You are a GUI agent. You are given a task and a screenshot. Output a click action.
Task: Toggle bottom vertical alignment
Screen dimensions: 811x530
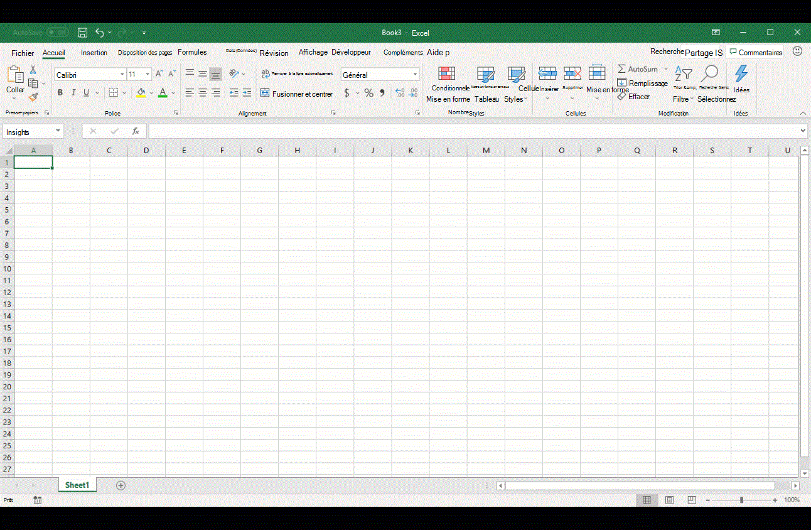coord(216,74)
